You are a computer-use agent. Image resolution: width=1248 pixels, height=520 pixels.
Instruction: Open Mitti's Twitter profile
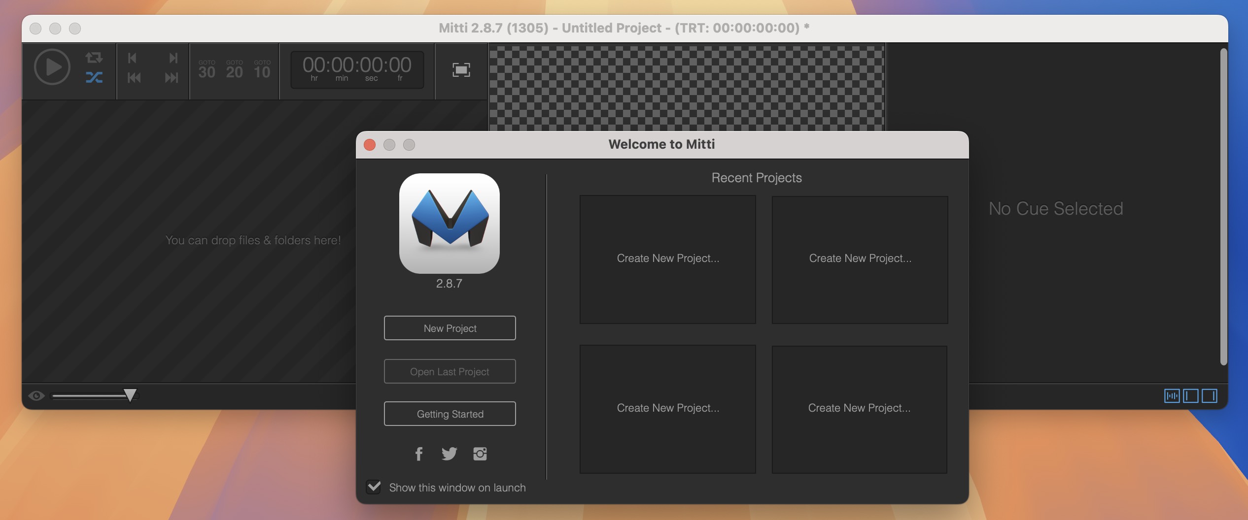450,454
